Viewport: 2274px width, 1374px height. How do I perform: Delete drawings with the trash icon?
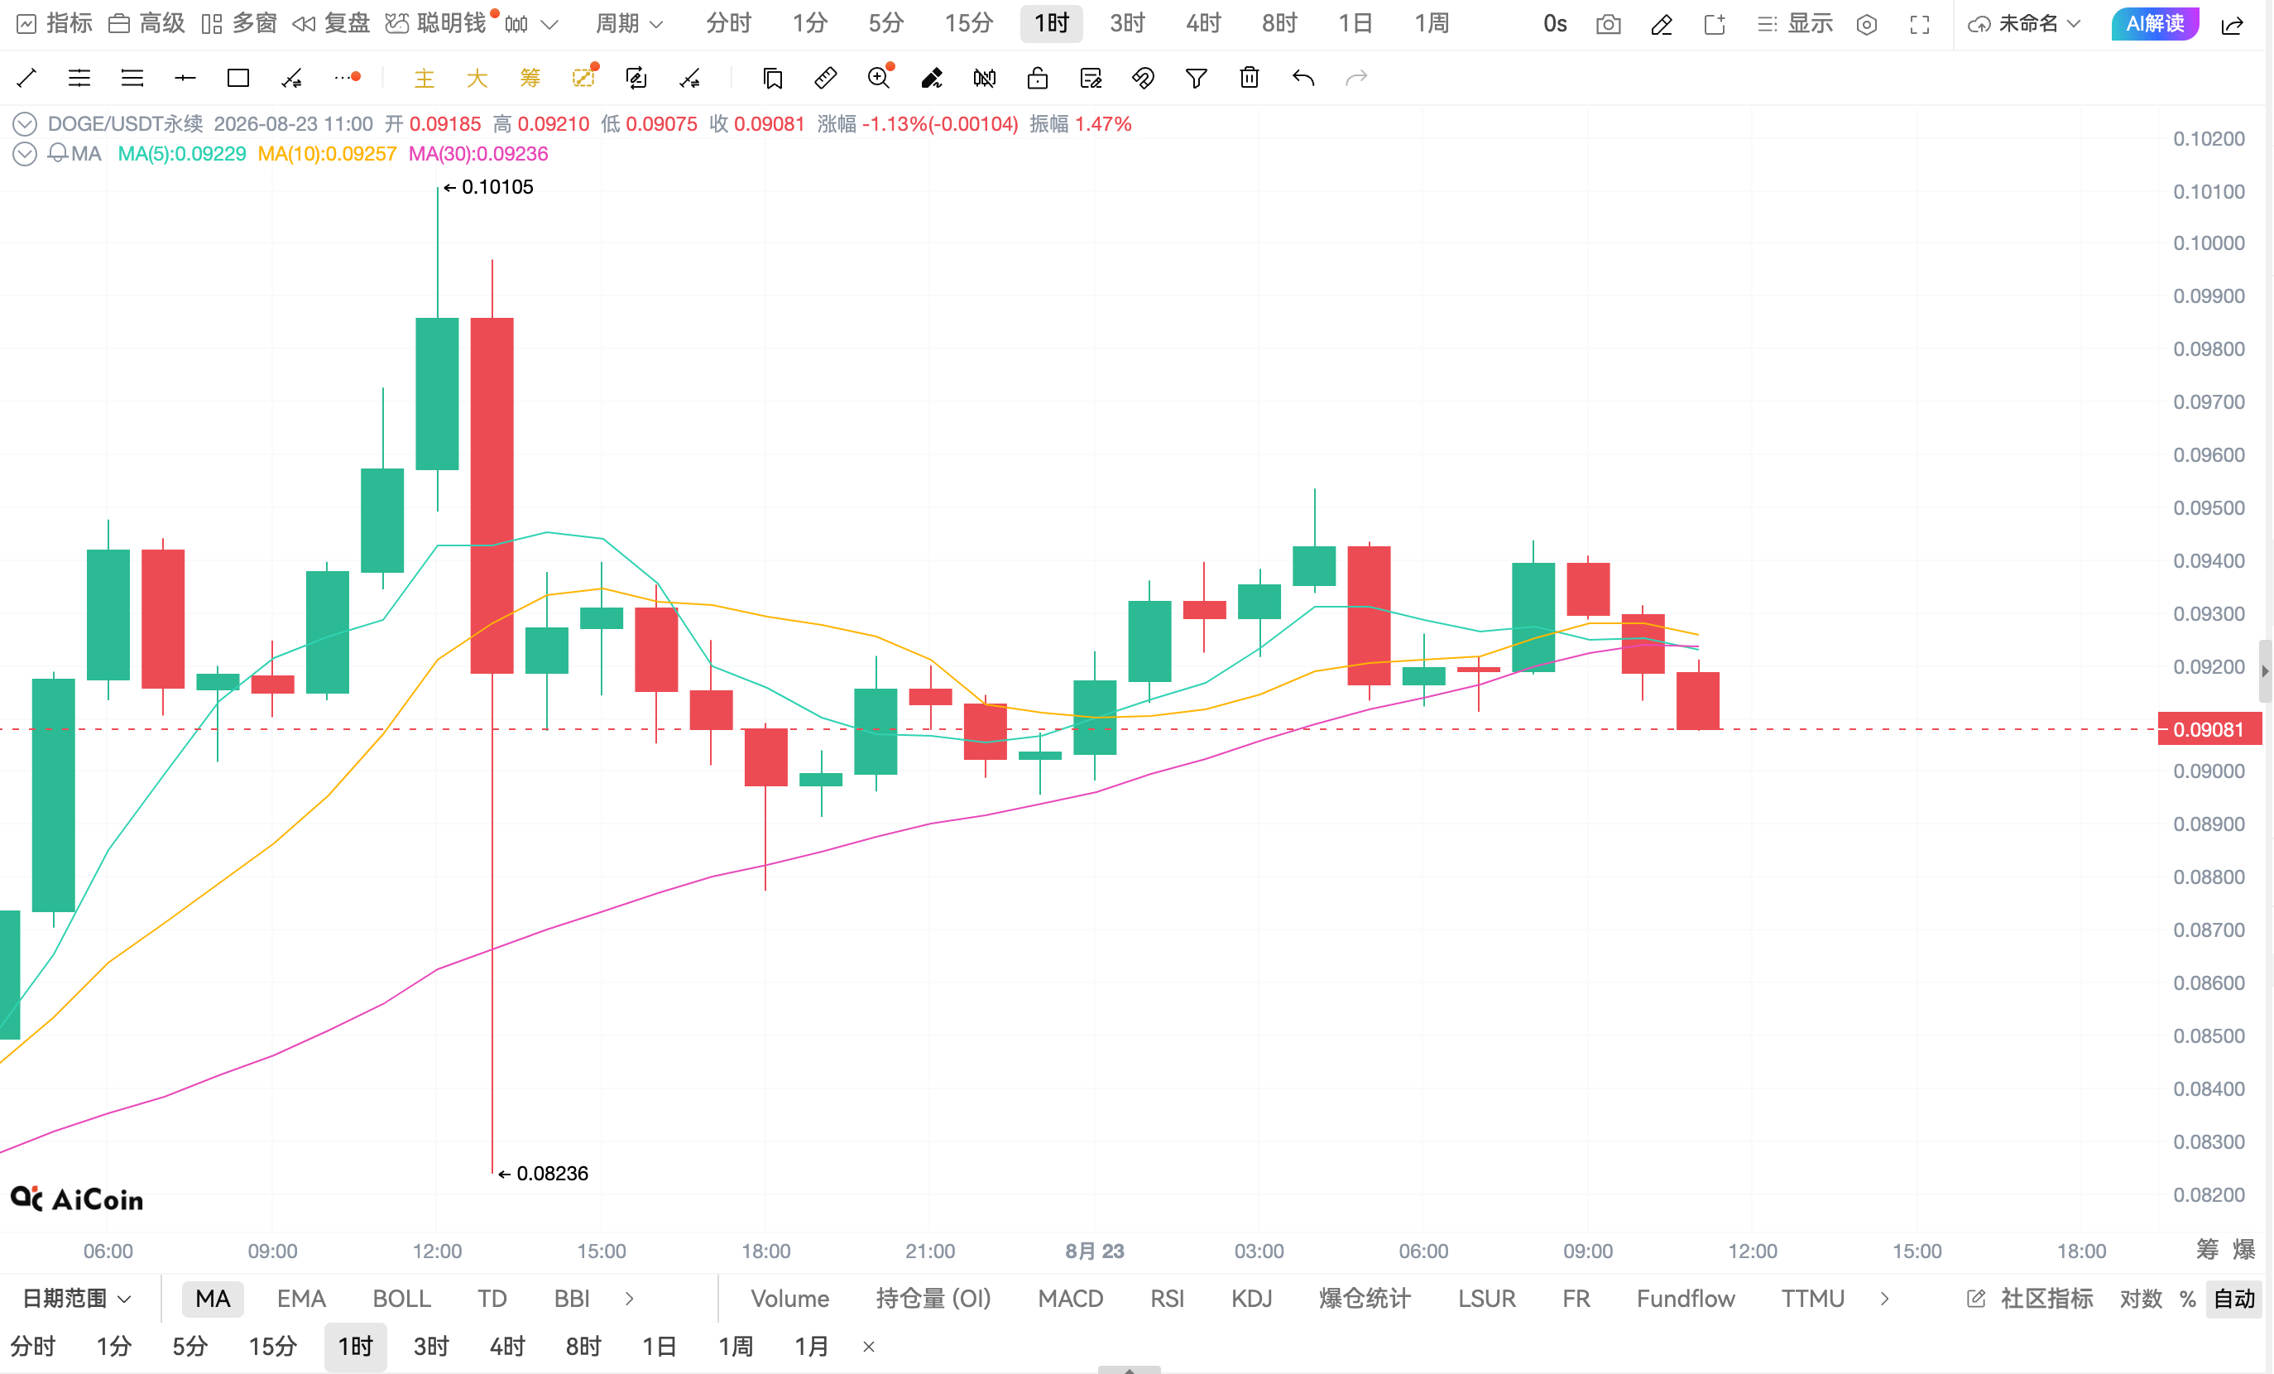pyautogui.click(x=1250, y=79)
